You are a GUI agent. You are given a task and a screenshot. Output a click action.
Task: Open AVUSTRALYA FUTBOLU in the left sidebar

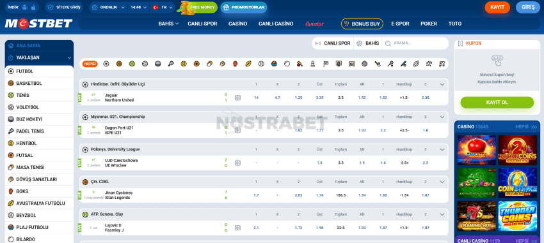(x=39, y=203)
